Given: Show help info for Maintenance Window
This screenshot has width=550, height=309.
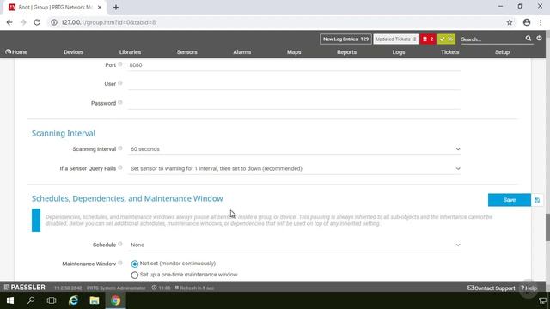Looking at the screenshot, I should pyautogui.click(x=120, y=263).
